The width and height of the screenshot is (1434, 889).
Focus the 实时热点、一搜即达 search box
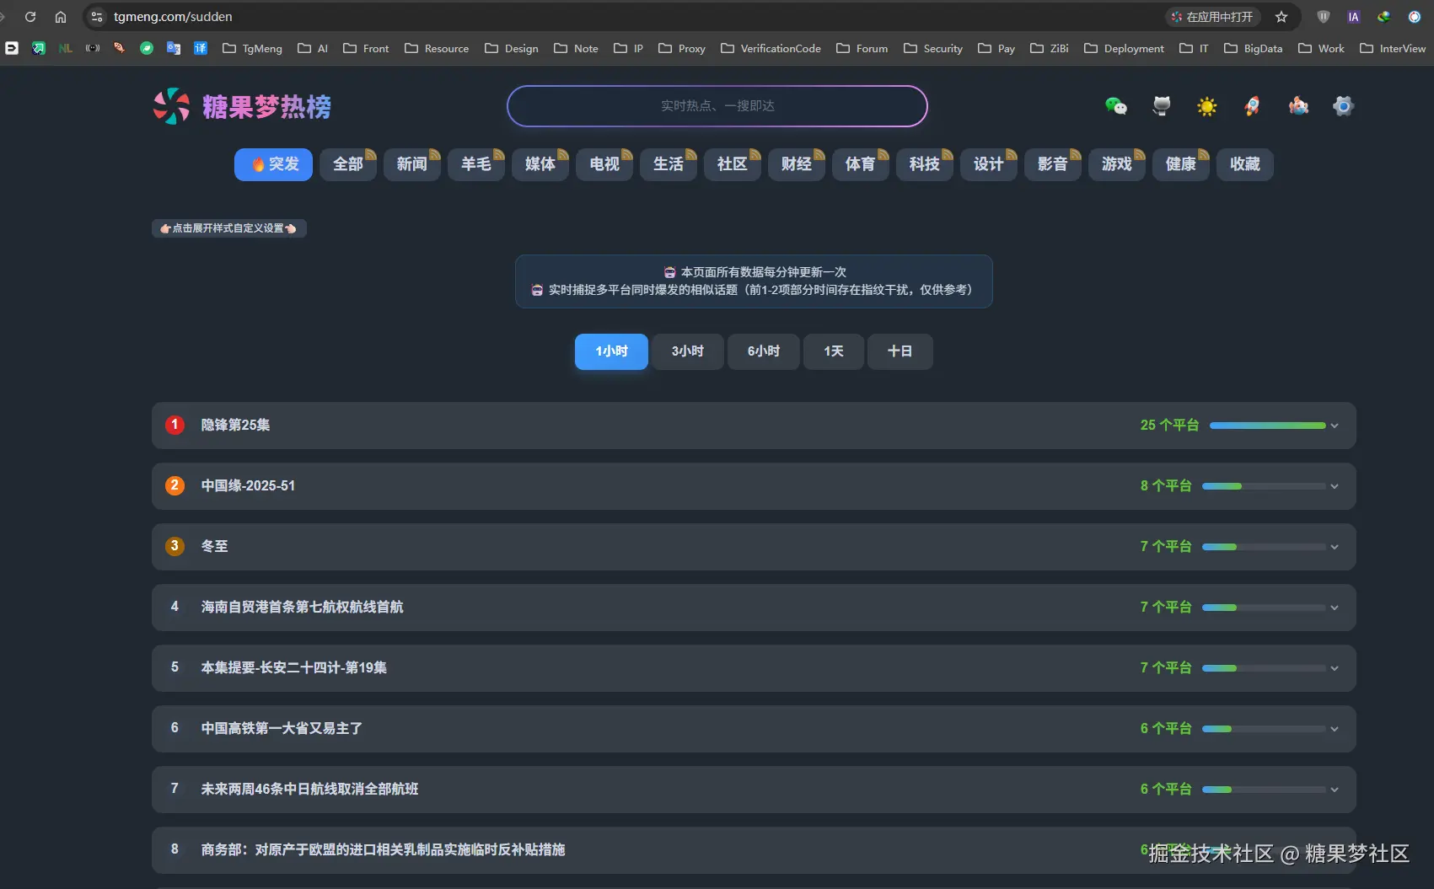(x=717, y=106)
